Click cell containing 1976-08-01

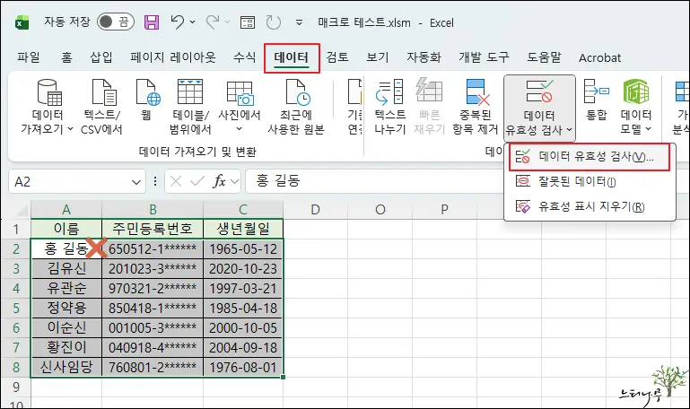[x=243, y=367]
